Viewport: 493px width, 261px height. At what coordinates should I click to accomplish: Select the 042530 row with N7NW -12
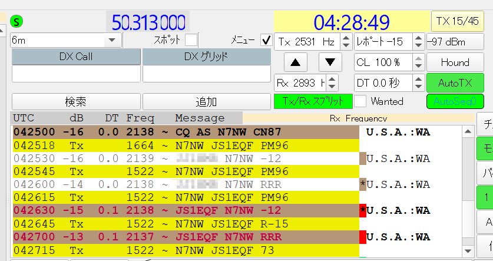pos(186,158)
